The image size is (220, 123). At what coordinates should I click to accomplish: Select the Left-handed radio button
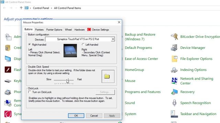pyautogui.click(x=83, y=44)
